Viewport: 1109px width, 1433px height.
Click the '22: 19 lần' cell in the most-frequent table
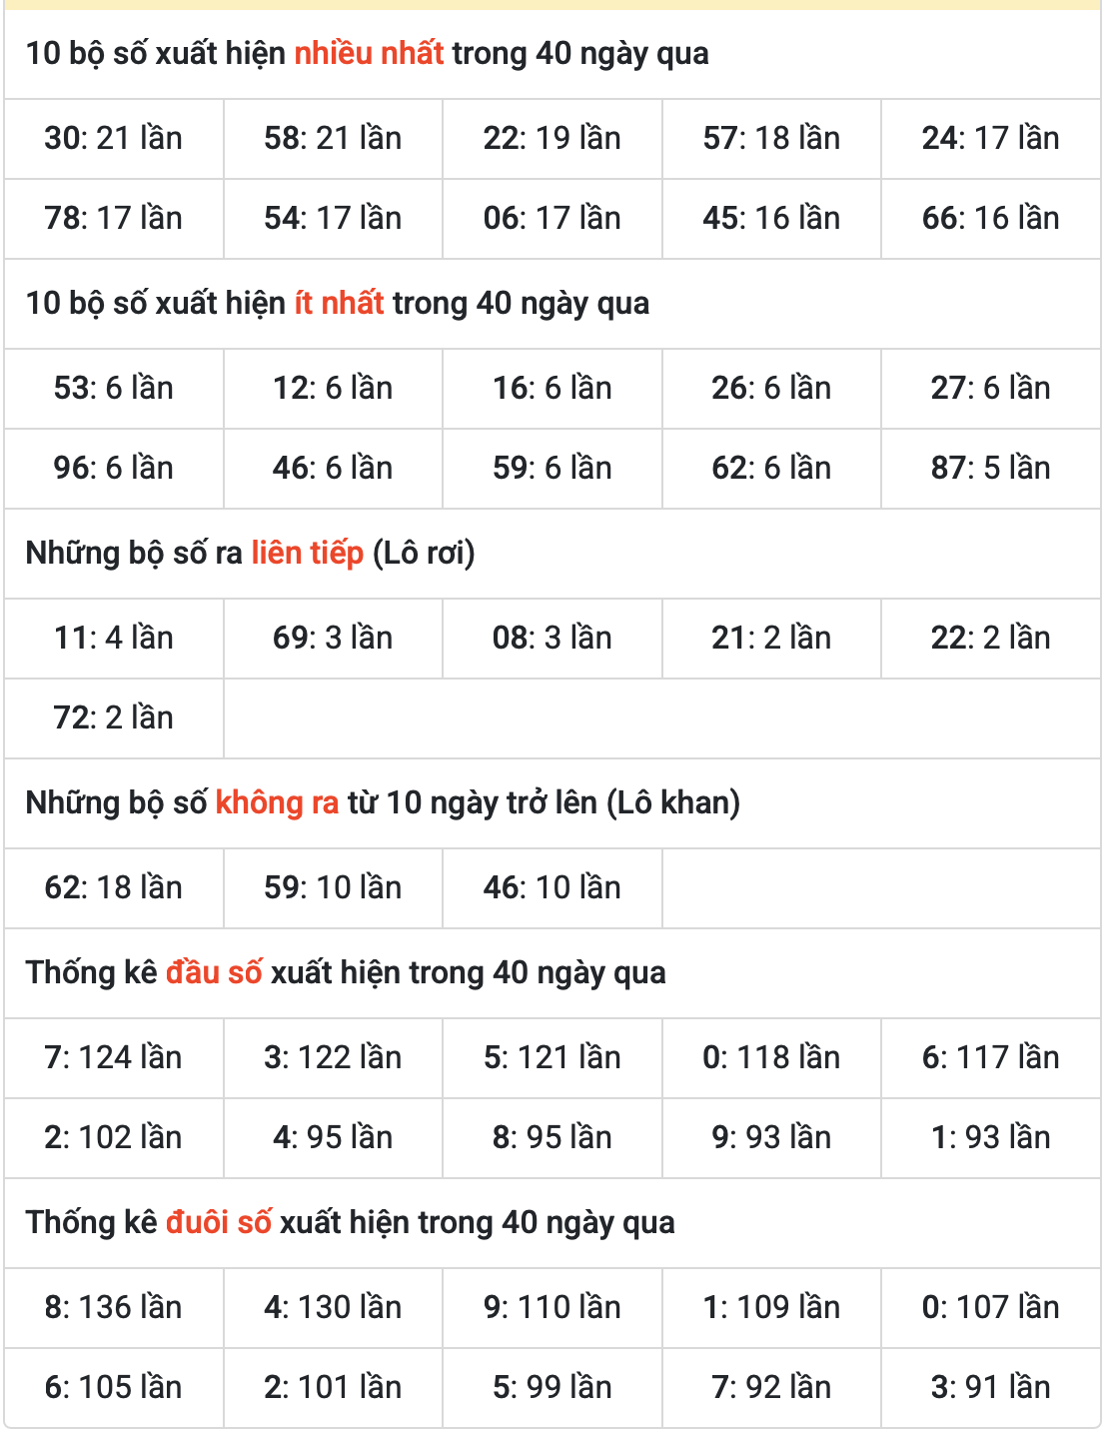coord(553,139)
